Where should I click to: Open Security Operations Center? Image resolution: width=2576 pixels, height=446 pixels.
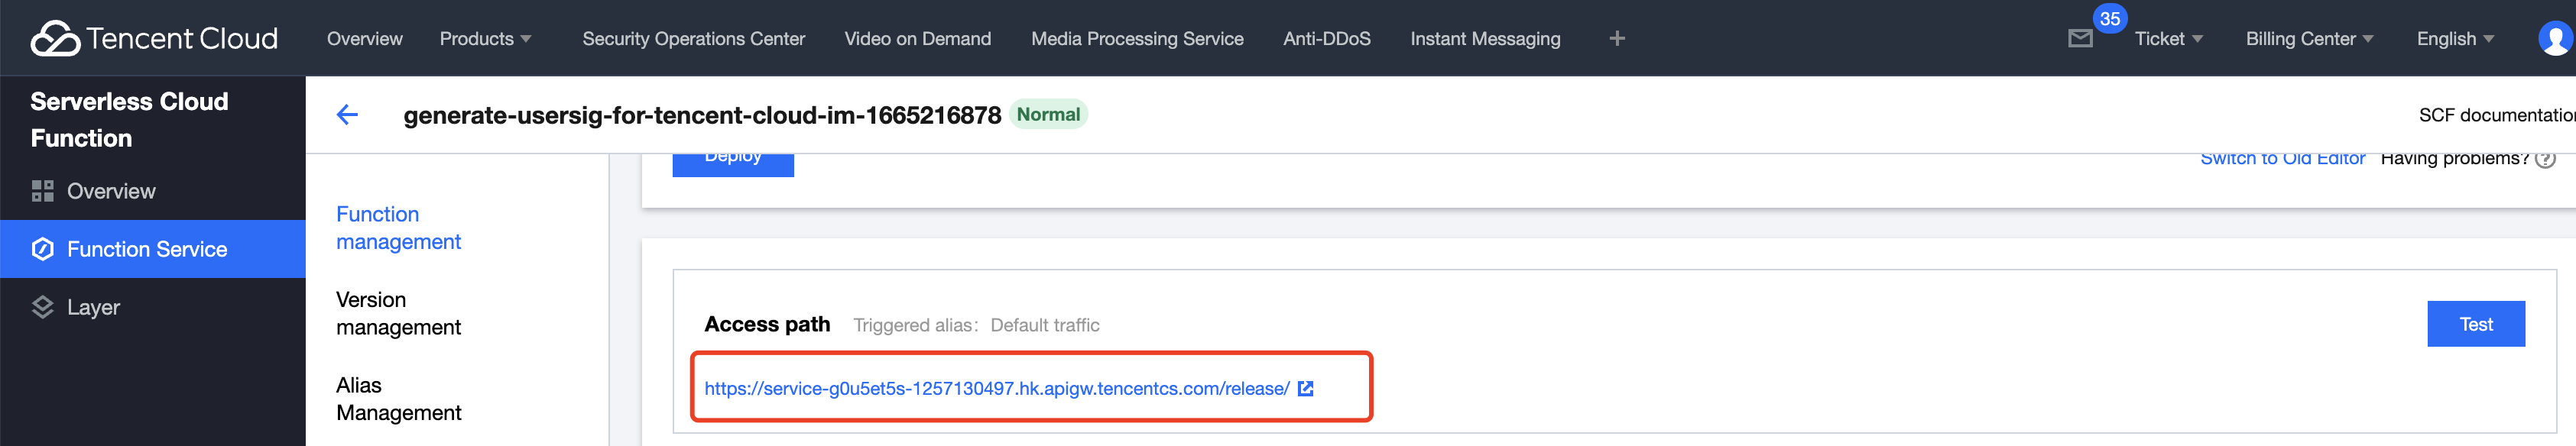click(693, 38)
